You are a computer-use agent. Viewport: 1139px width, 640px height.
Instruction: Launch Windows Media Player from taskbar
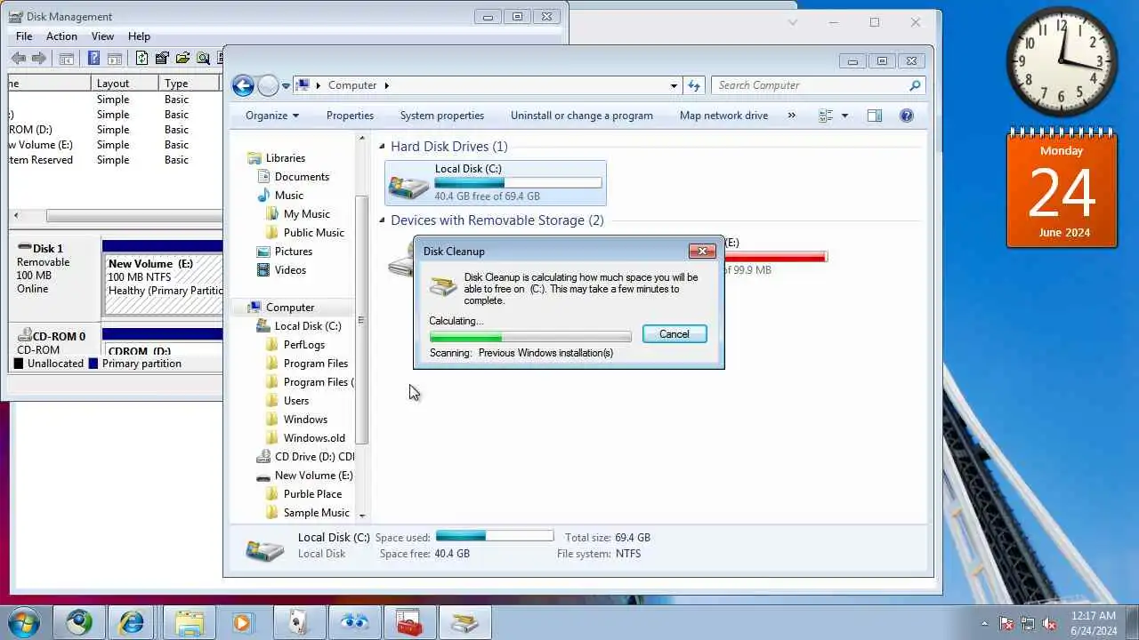[x=242, y=622]
